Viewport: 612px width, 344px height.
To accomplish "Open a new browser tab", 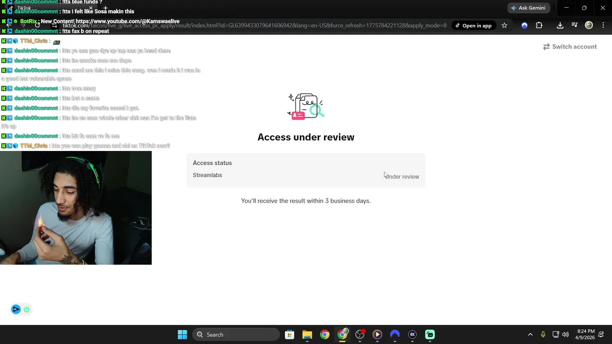I will (x=105, y=8).
